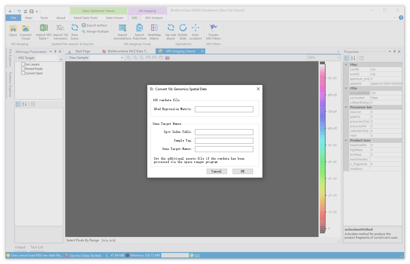This screenshot has width=410, height=264.
Task: Open the View Sample dropdown
Action: click(x=122, y=58)
